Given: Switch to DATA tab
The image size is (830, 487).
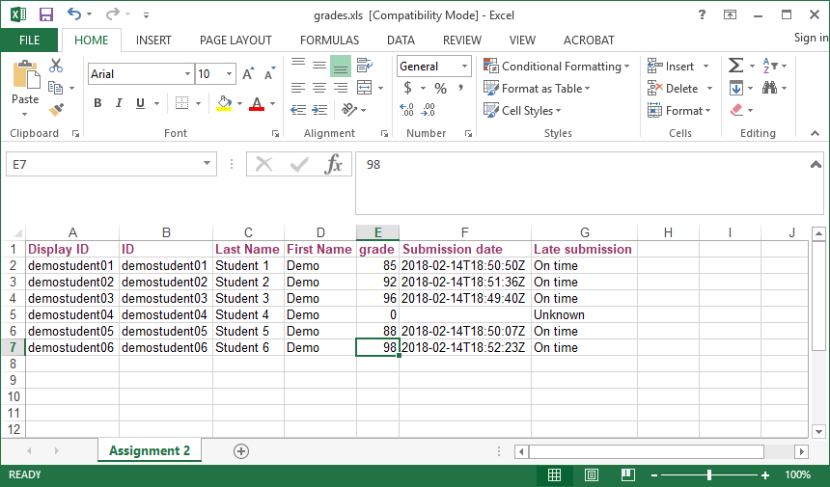Looking at the screenshot, I should (x=401, y=41).
